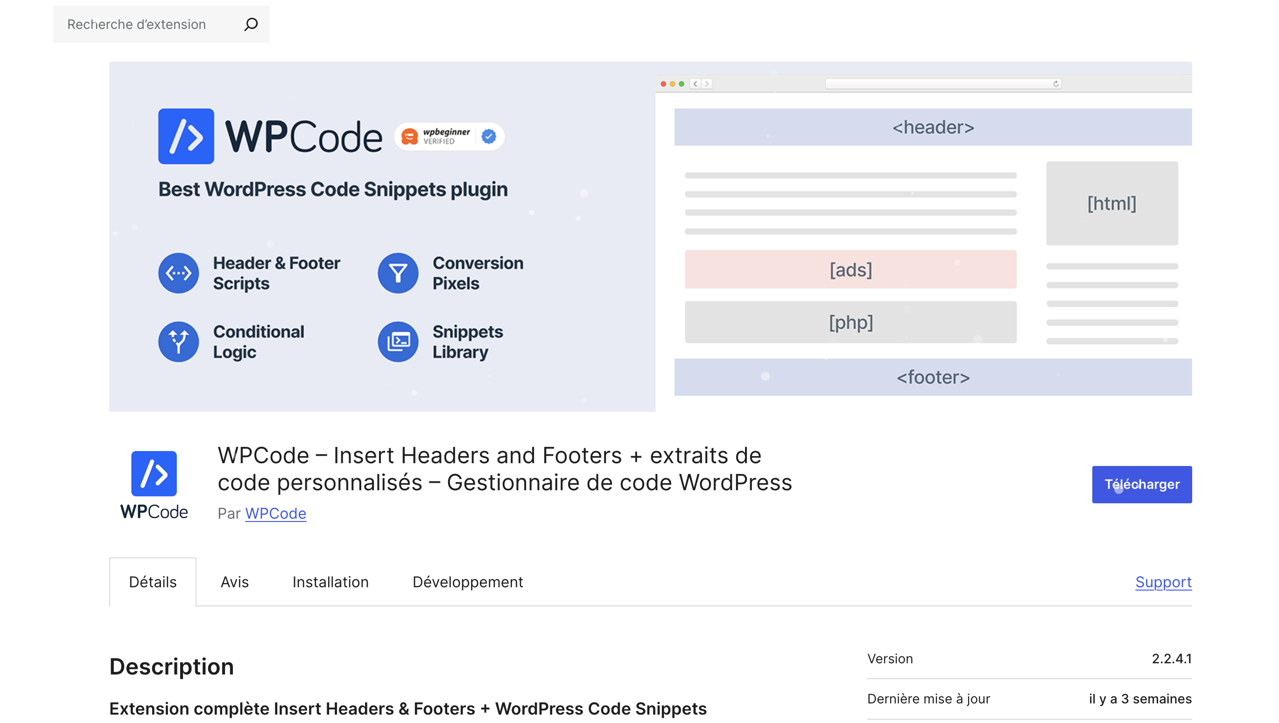
Task: Click the 'Conditional Logic' label
Action: point(259,341)
